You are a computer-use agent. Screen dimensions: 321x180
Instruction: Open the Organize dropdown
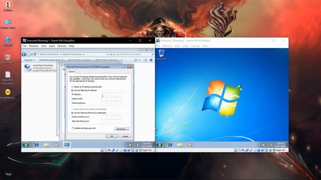pyautogui.click(x=29, y=60)
